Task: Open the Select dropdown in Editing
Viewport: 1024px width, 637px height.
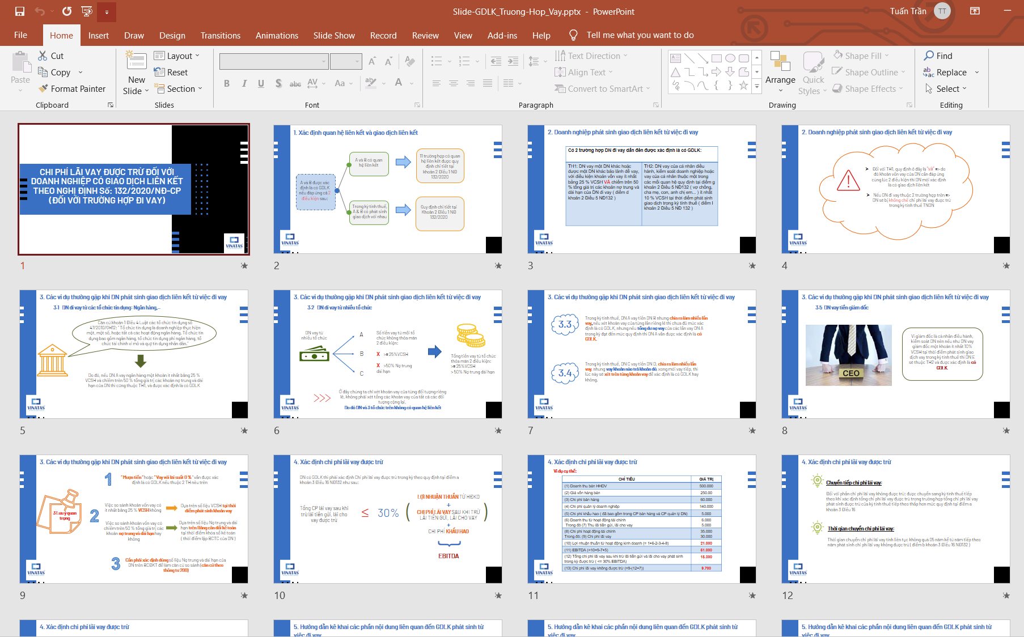Action: (x=946, y=88)
